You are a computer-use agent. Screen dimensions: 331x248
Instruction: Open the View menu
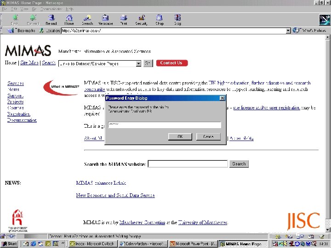coord(24,9)
